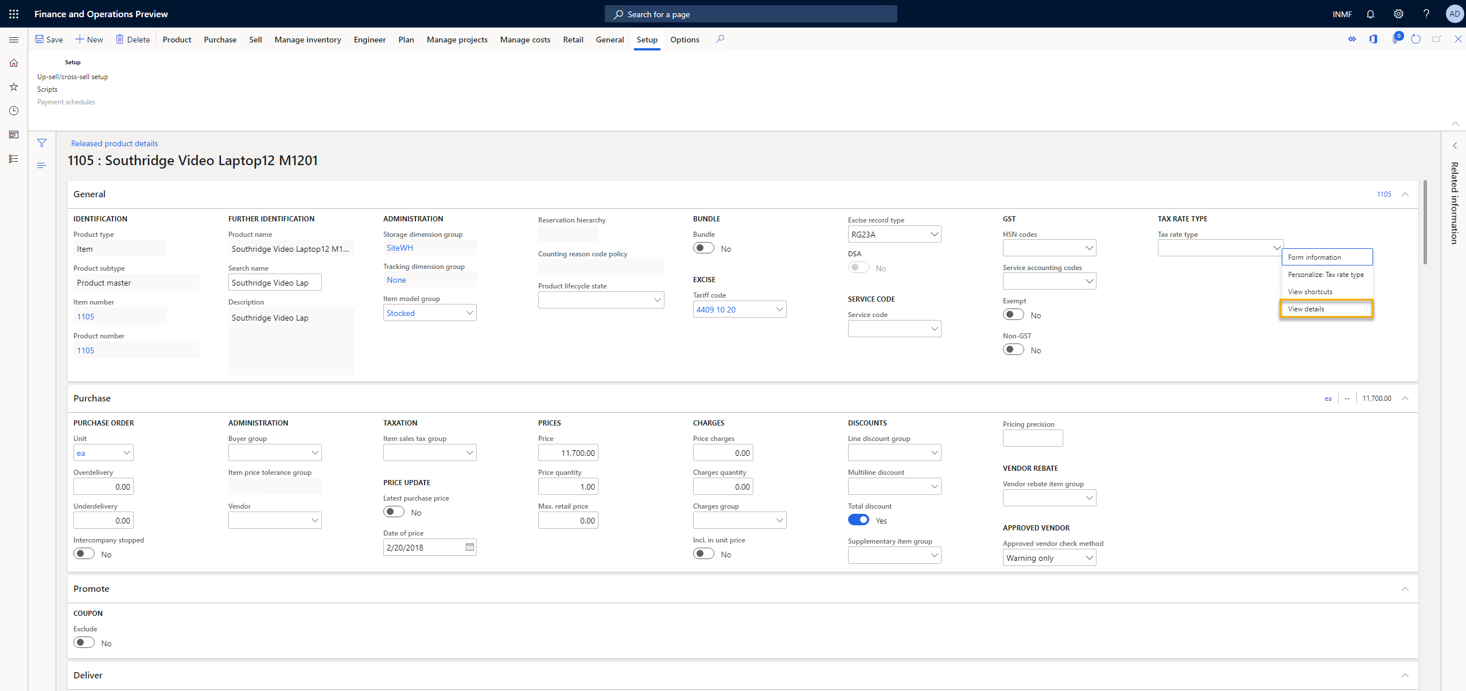Open Excise record type dropdown

(934, 234)
